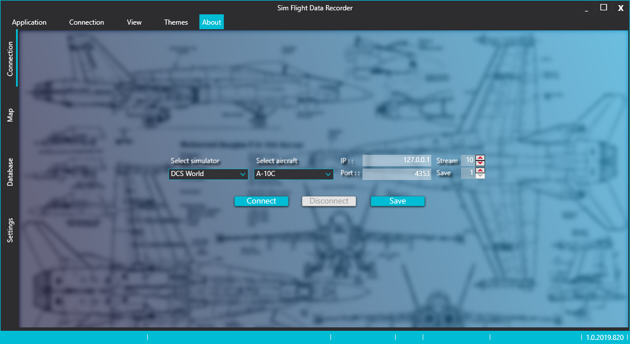Screen dimensions: 630x344
Task: Decrease the Stream value with down arrow
Action: pyautogui.click(x=480, y=163)
